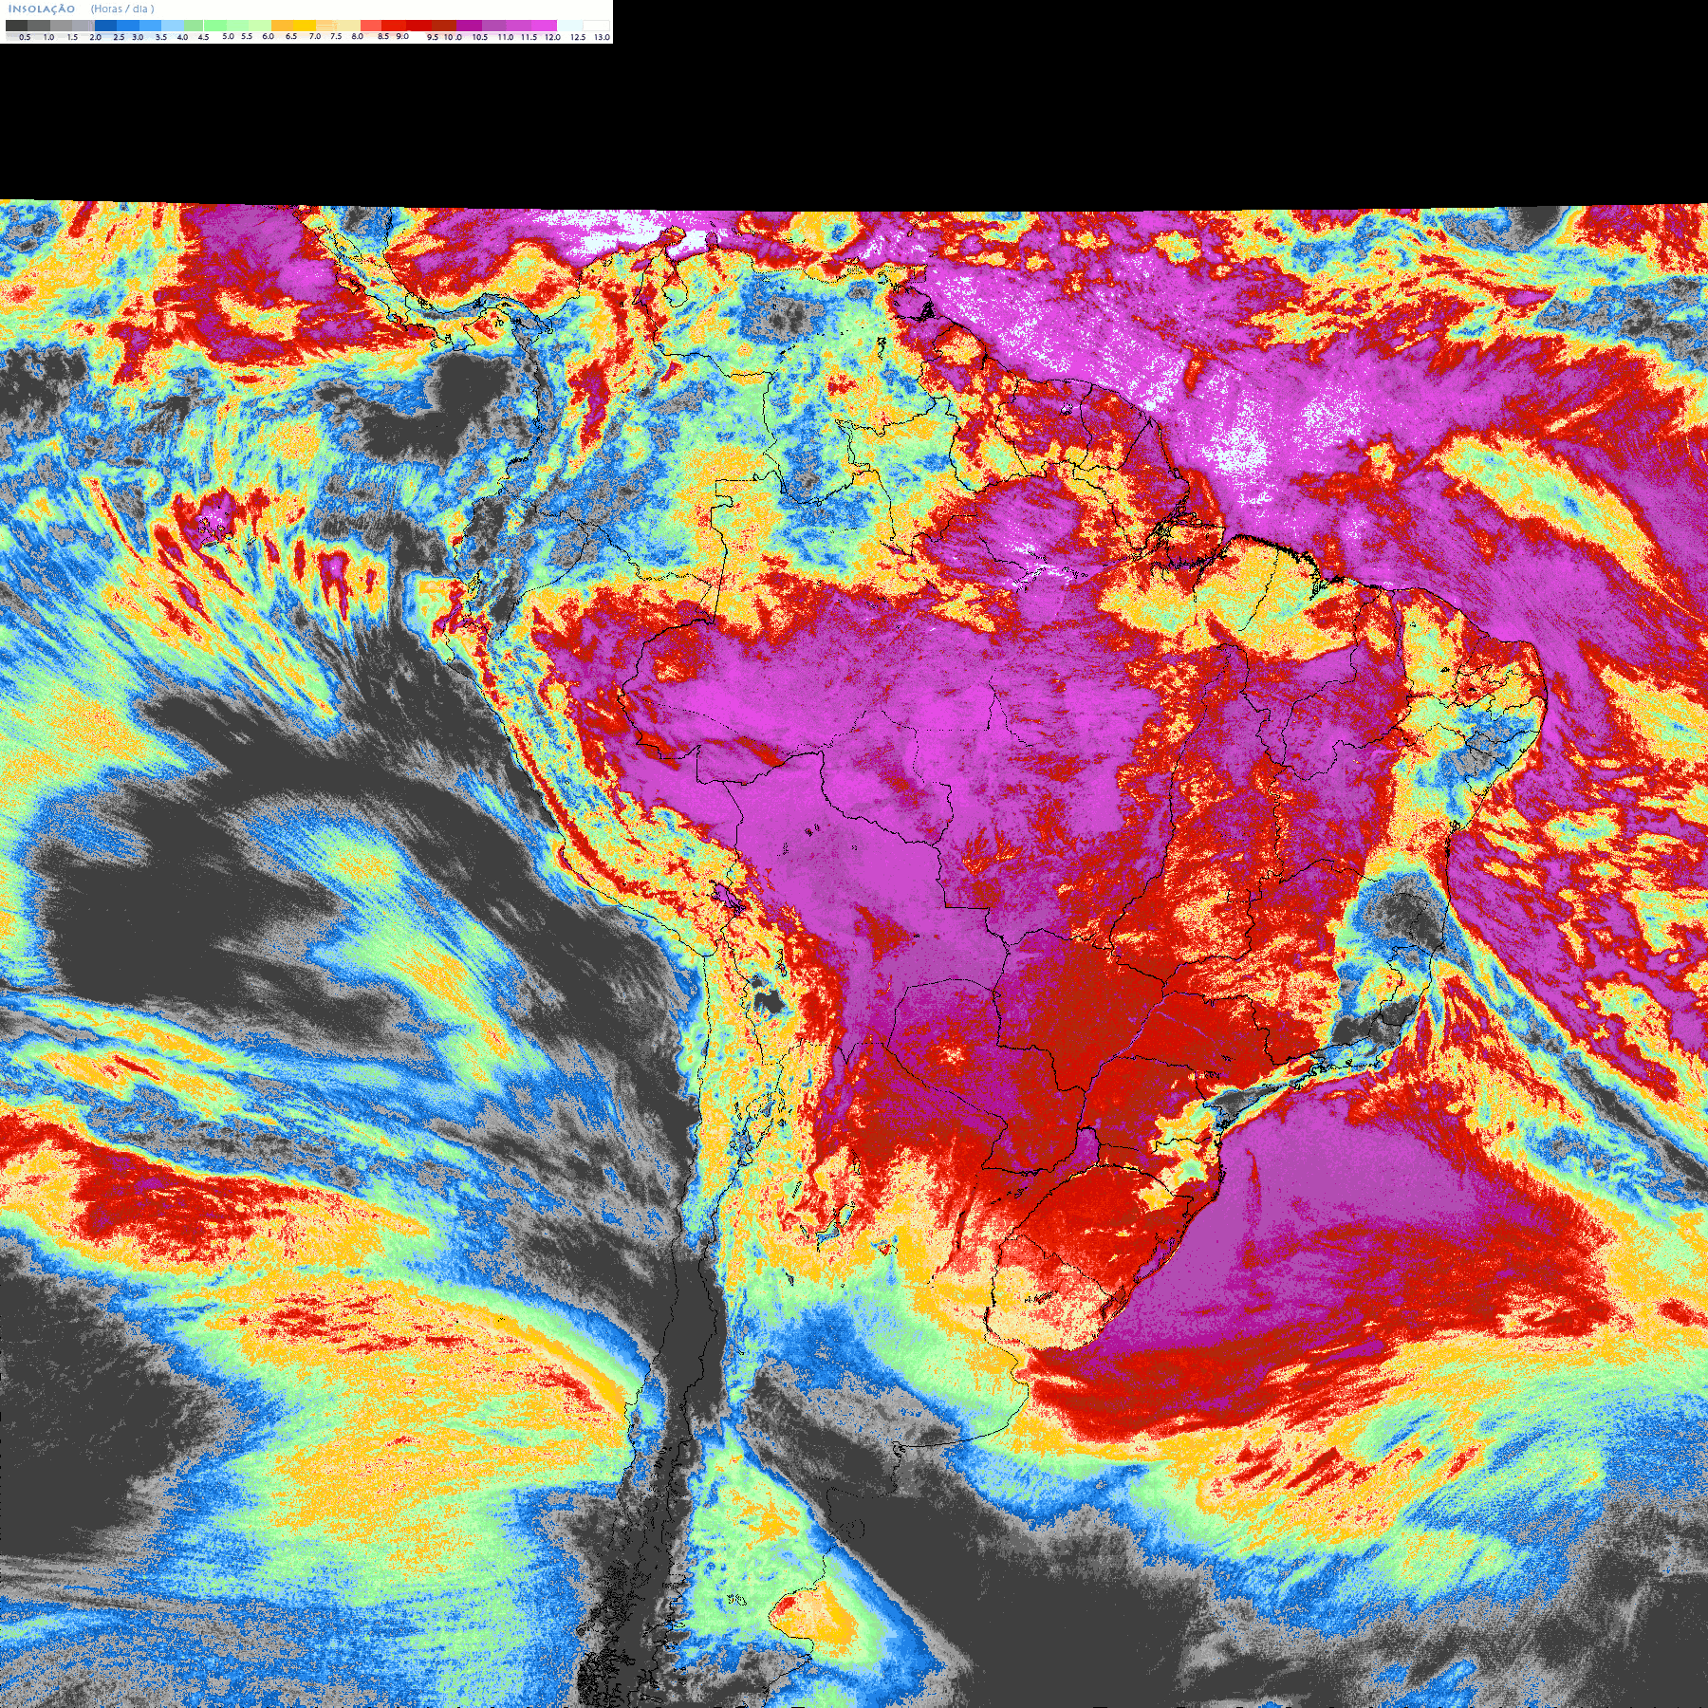Click the "(Horas / dia)" units label
The width and height of the screenshot is (1708, 1708).
coord(122,9)
